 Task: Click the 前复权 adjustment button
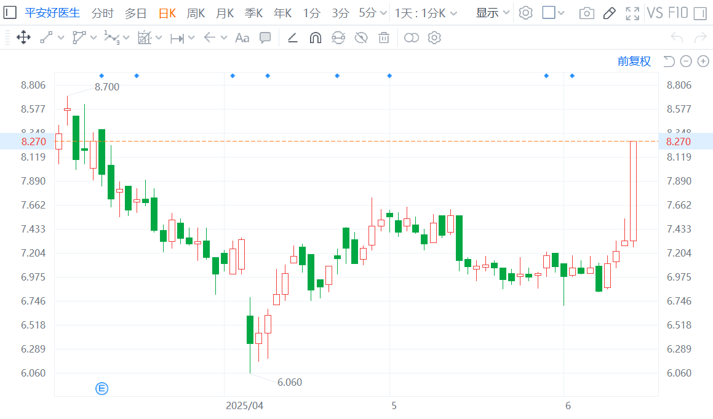point(634,61)
